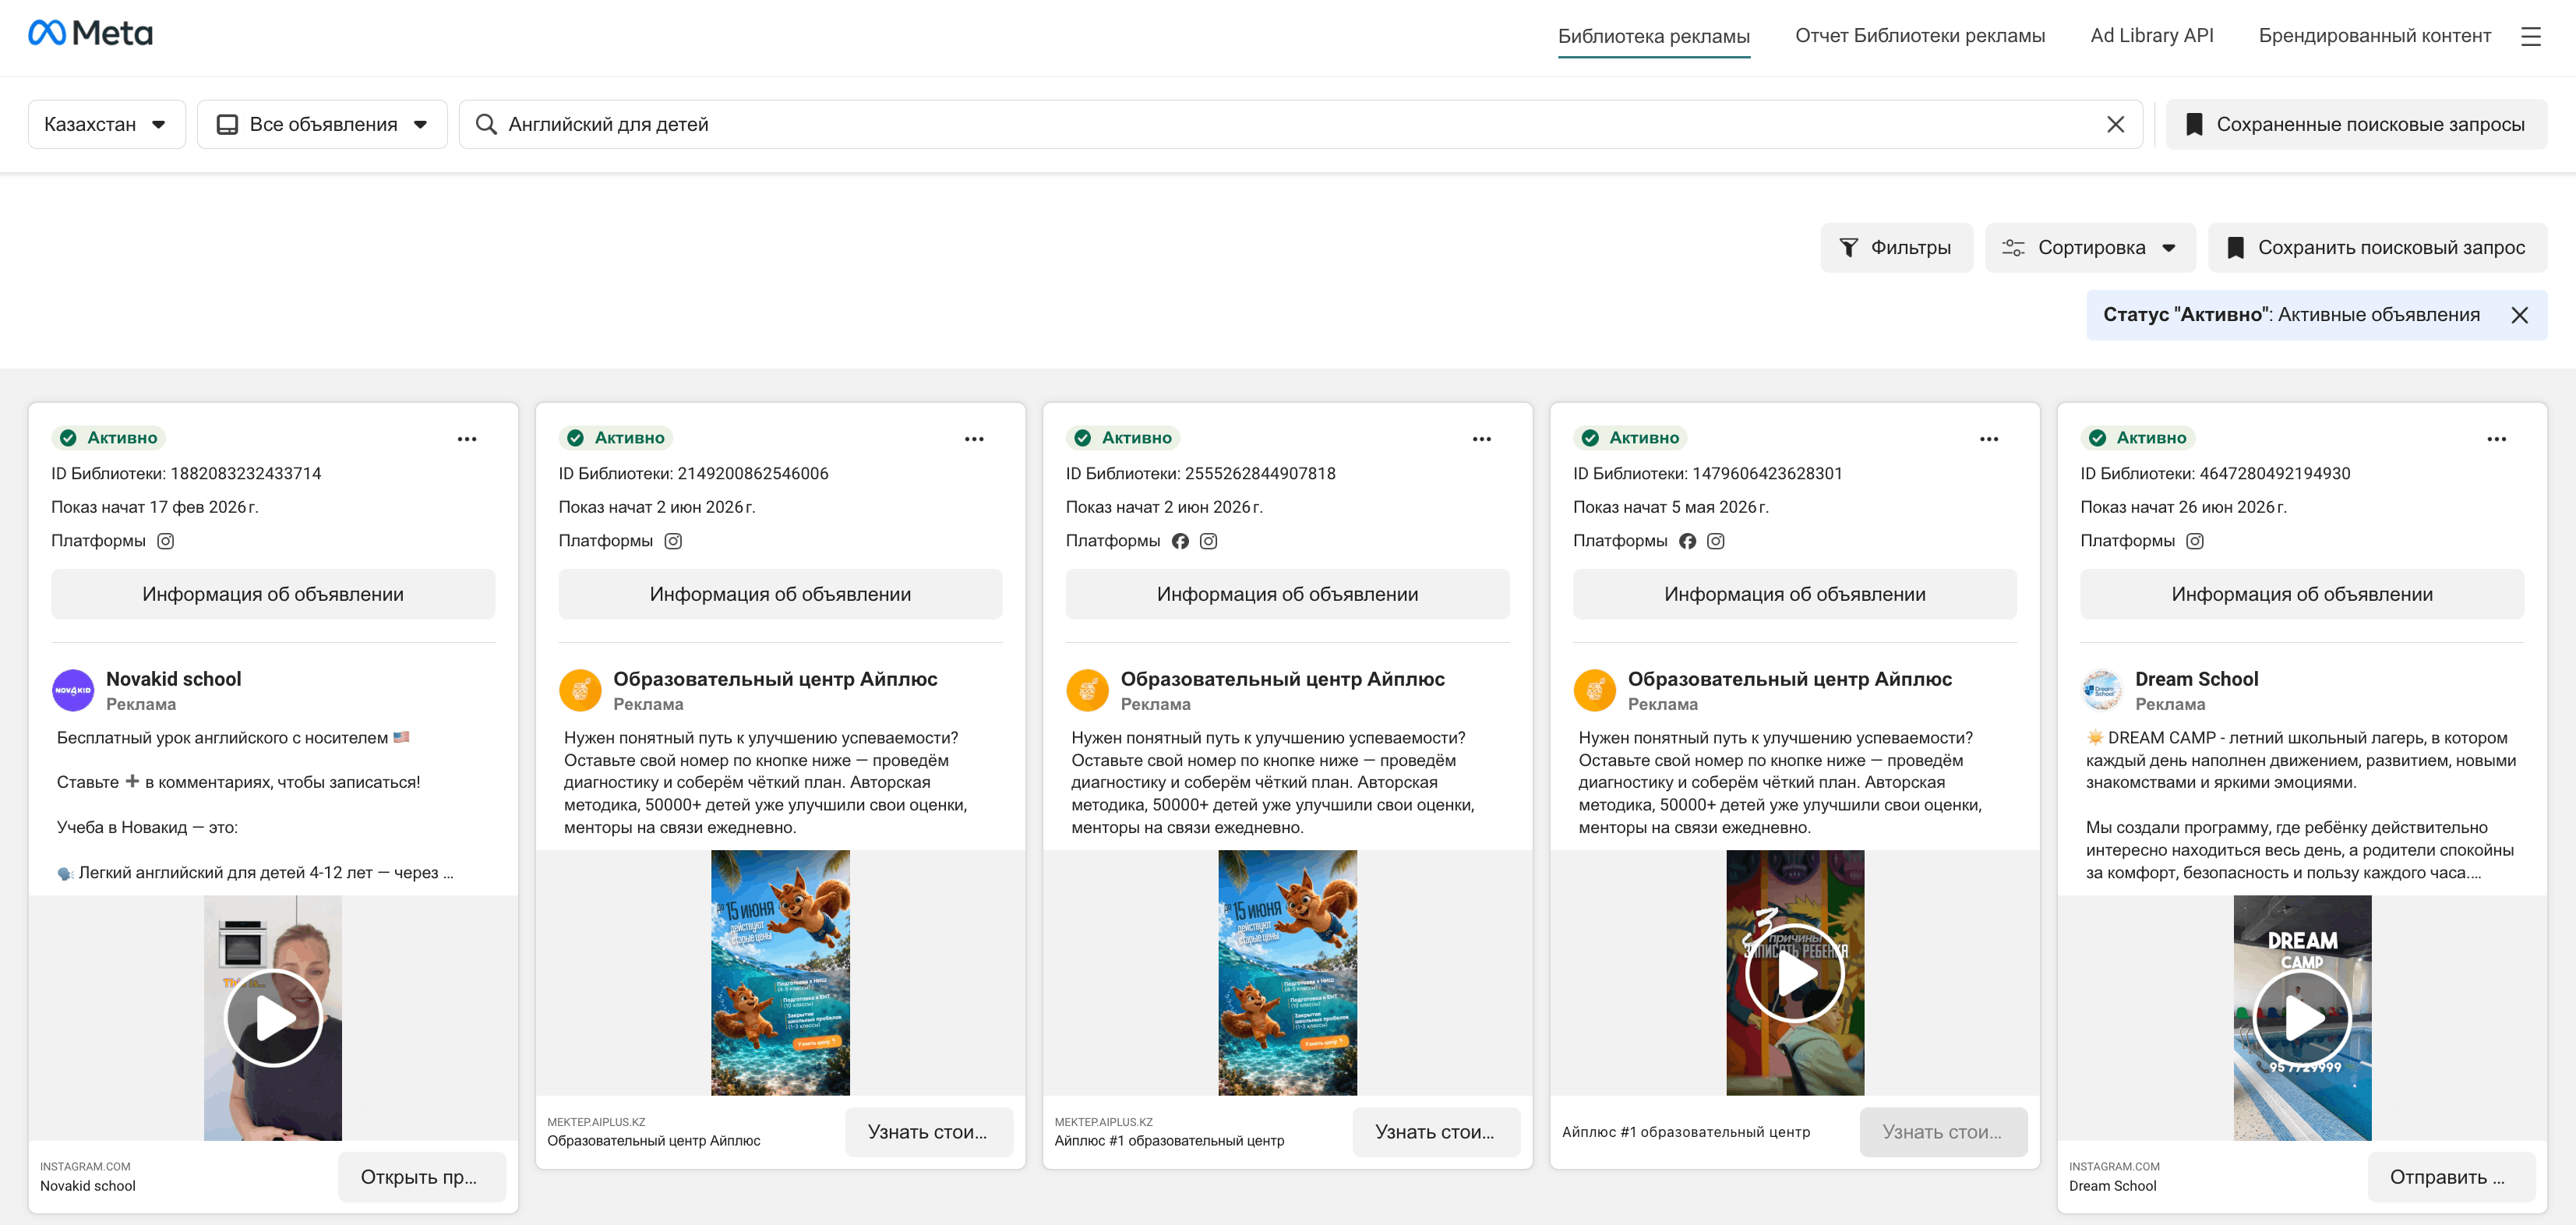Click squirrel ad image on ad 2149200862546006

780,973
